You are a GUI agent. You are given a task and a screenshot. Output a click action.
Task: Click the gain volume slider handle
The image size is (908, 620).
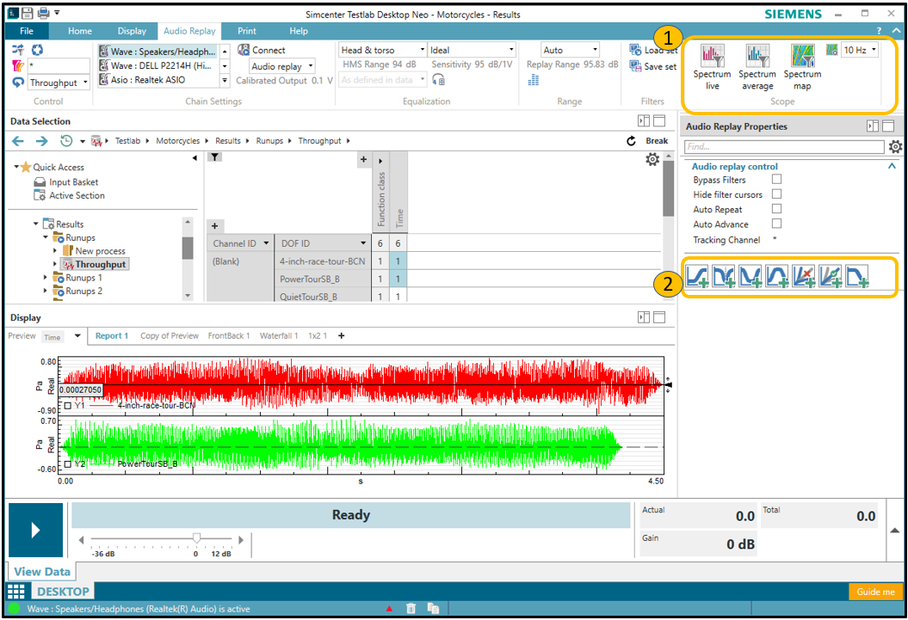(197, 538)
